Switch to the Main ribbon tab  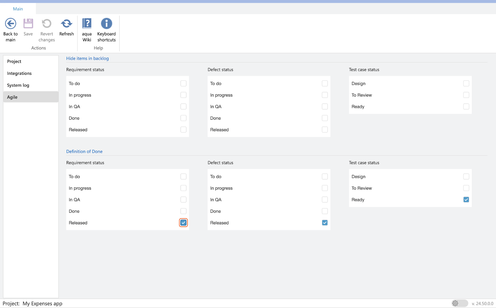click(x=18, y=9)
